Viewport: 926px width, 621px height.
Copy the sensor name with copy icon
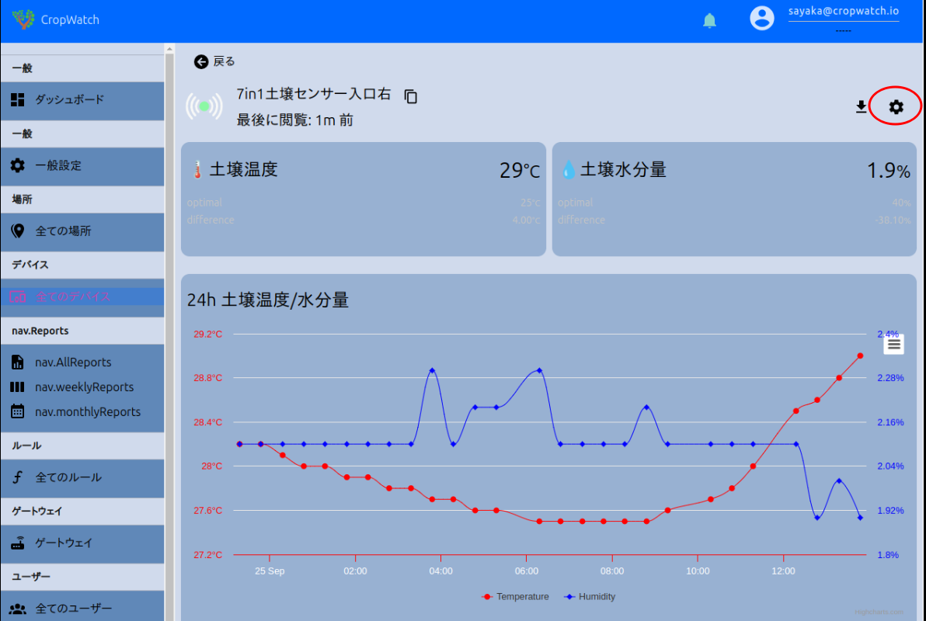click(411, 96)
